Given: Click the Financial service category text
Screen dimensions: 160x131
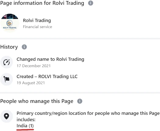Looking at the screenshot, I should point(37,27).
